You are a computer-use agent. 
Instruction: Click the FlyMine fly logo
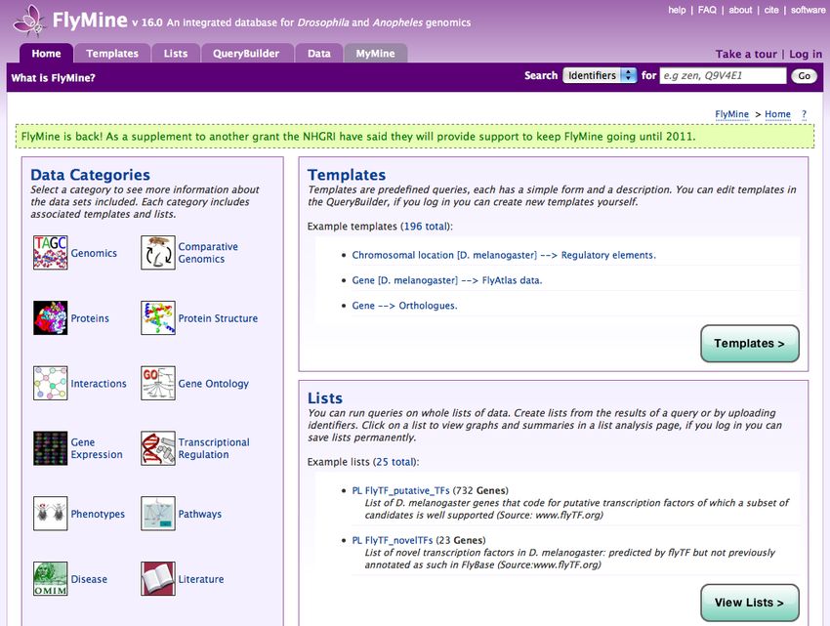point(28,21)
